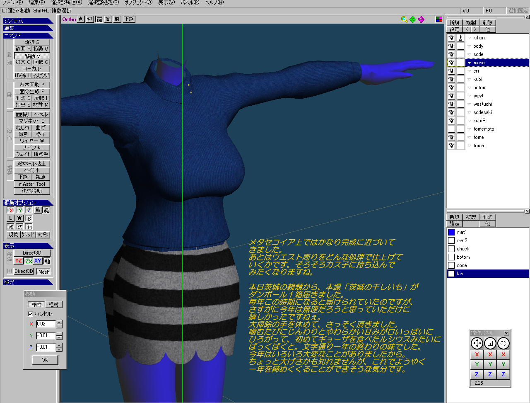The width and height of the screenshot is (530, 403).
Task: Collapse the mune object triangle
Action: (x=470, y=63)
